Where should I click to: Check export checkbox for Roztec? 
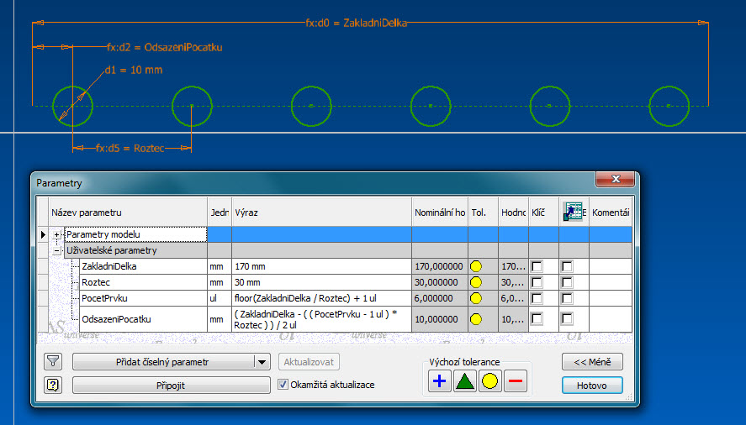click(x=567, y=282)
